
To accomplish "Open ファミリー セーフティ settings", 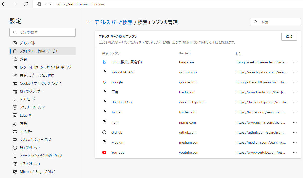I will tap(42, 107).
